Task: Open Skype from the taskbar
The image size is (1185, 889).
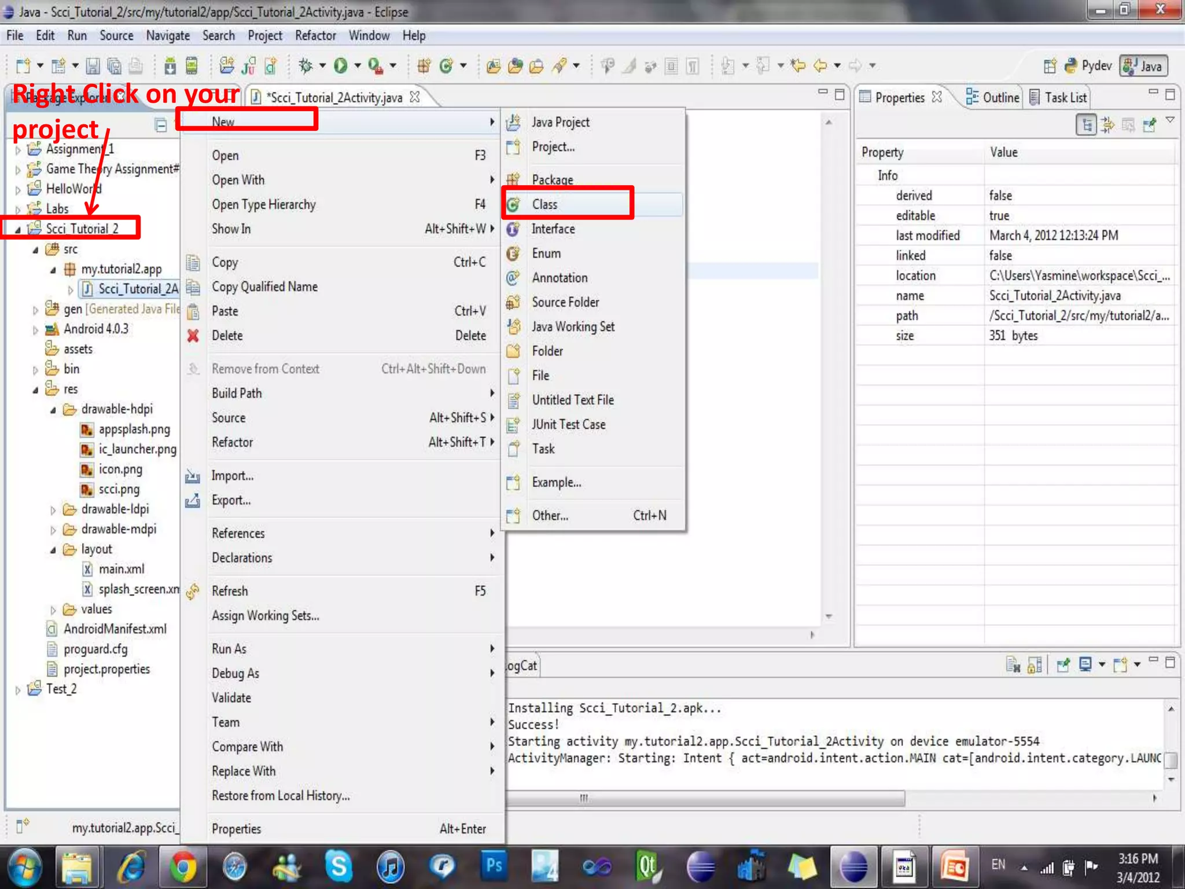Action: 338,868
